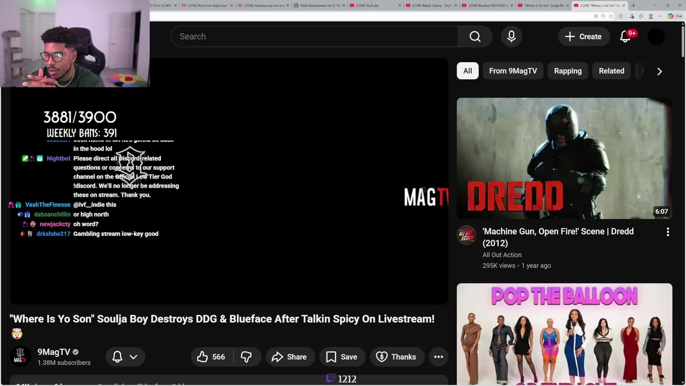Open All Out Action channel avatar
686x386 pixels.
pyautogui.click(x=466, y=235)
